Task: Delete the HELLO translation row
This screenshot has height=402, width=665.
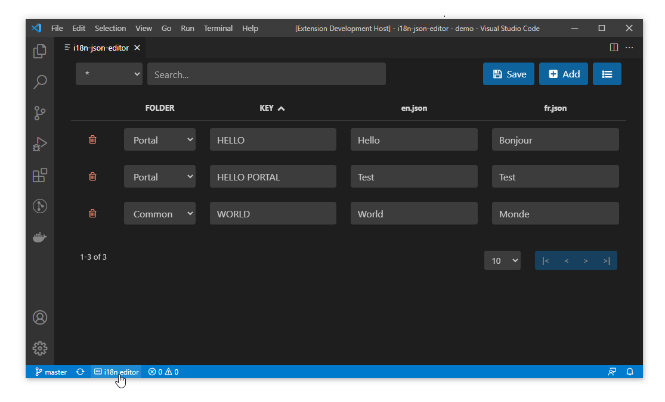Action: pyautogui.click(x=92, y=139)
